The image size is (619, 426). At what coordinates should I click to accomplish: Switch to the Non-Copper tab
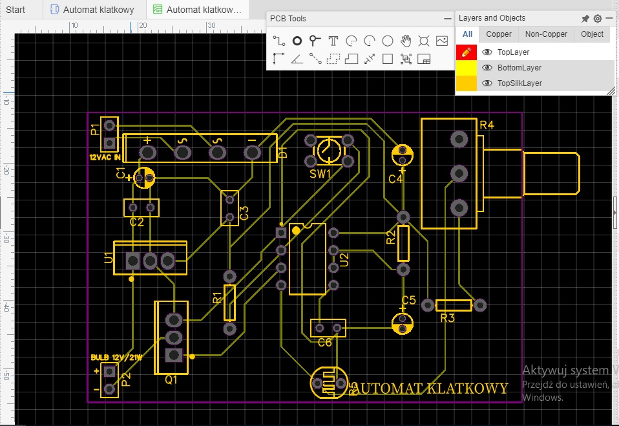point(546,34)
